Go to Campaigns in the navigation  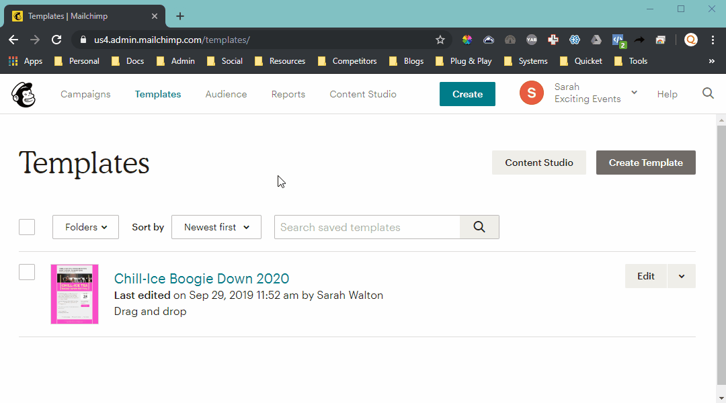pyautogui.click(x=85, y=94)
